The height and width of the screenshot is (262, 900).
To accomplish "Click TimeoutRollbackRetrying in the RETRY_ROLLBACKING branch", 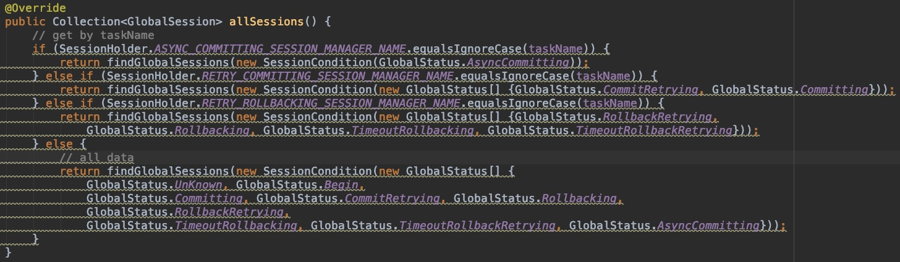I will click(653, 130).
